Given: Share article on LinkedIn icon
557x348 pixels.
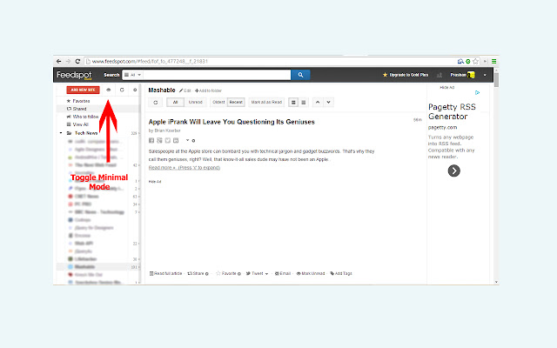Looking at the screenshot, I should click(176, 141).
